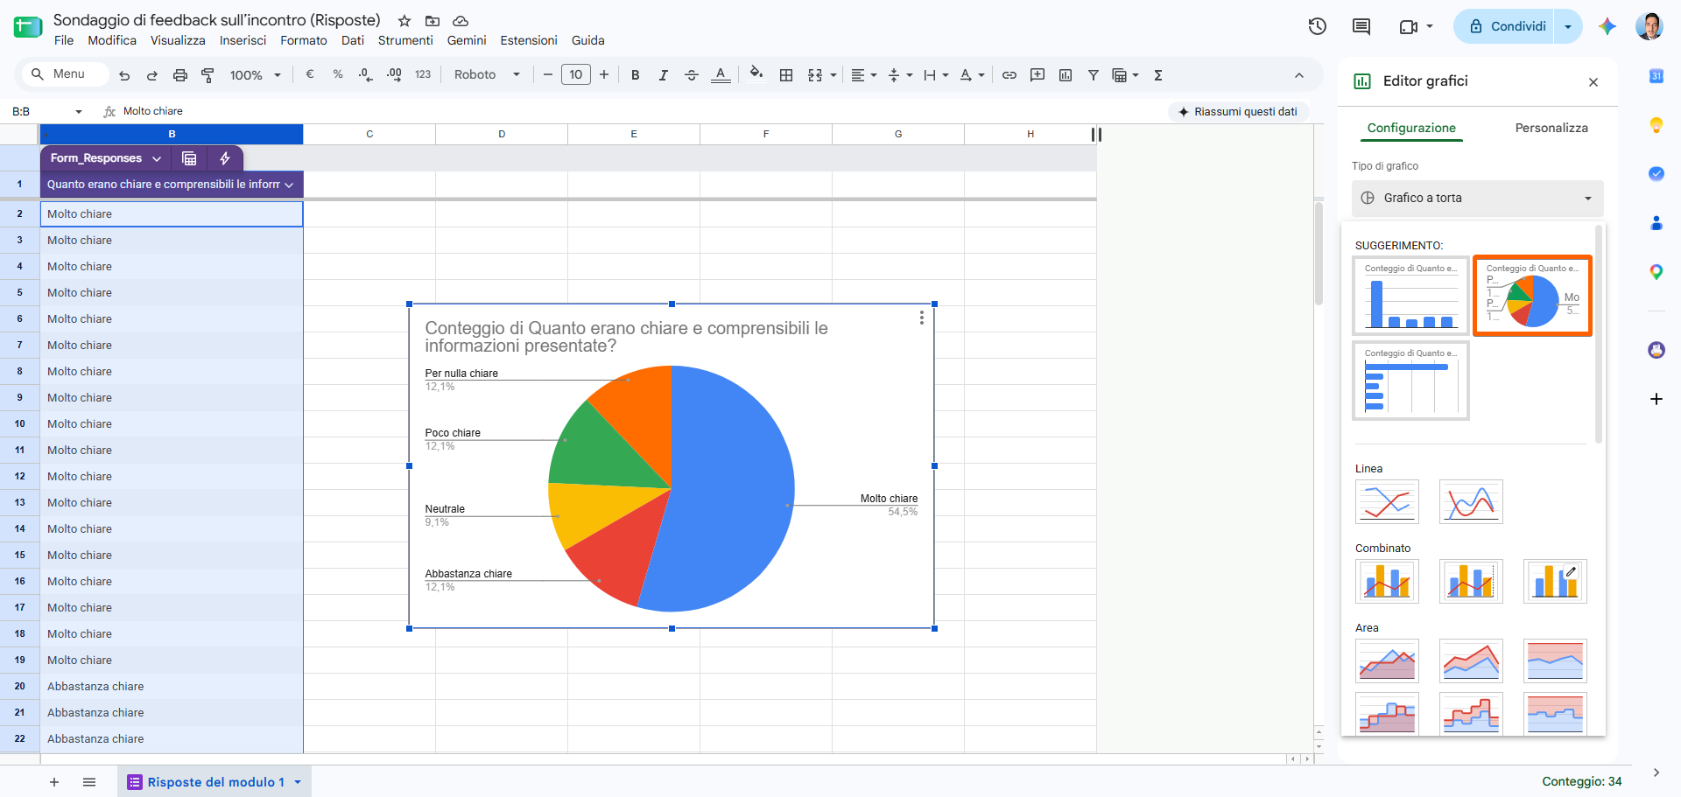This screenshot has height=797, width=1681.
Task: Click the insert chart icon
Action: [1066, 75]
